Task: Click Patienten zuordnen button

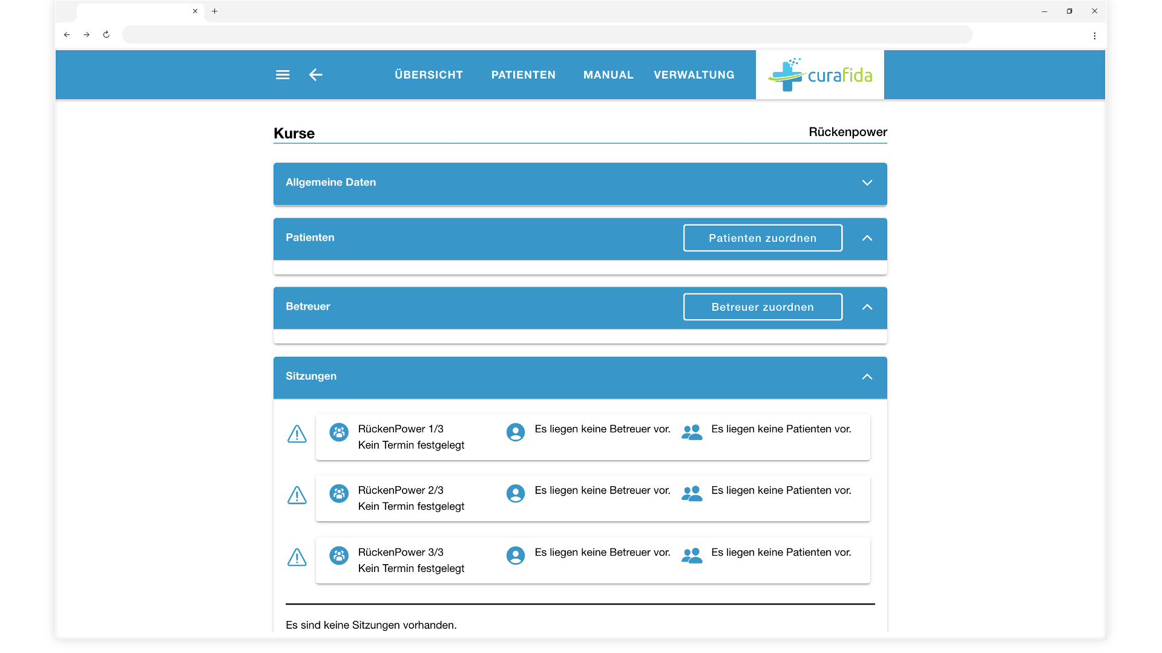Action: click(763, 238)
